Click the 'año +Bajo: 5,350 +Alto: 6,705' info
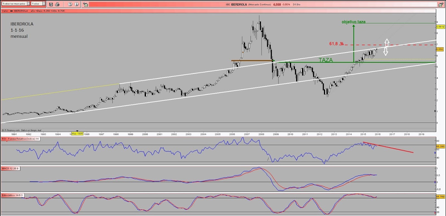This screenshot has width=446, height=216. click(x=47, y=11)
